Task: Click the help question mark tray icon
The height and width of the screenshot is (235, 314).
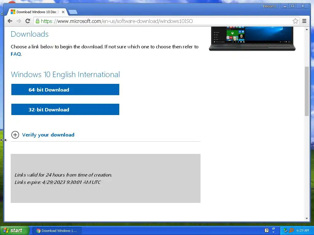Action: point(266,230)
